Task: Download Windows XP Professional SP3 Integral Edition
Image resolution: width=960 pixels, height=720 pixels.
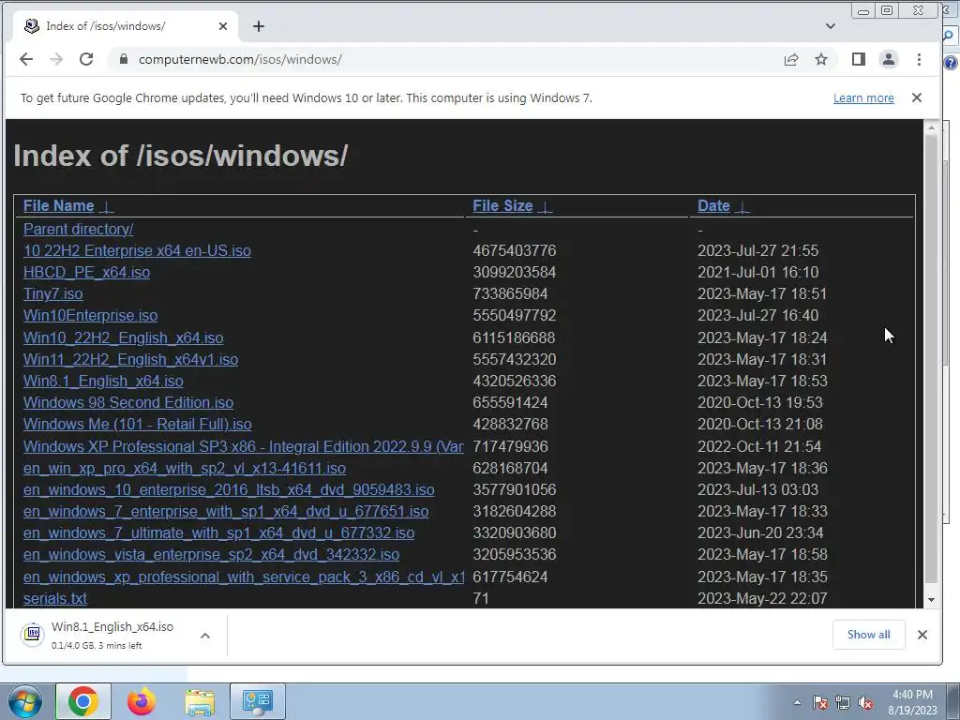Action: point(243,446)
